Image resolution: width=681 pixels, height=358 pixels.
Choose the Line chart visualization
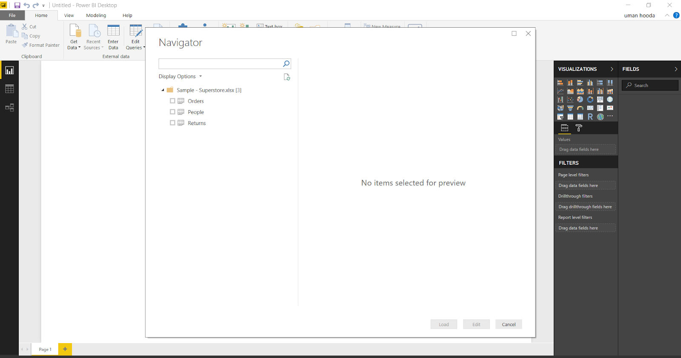coord(561,91)
